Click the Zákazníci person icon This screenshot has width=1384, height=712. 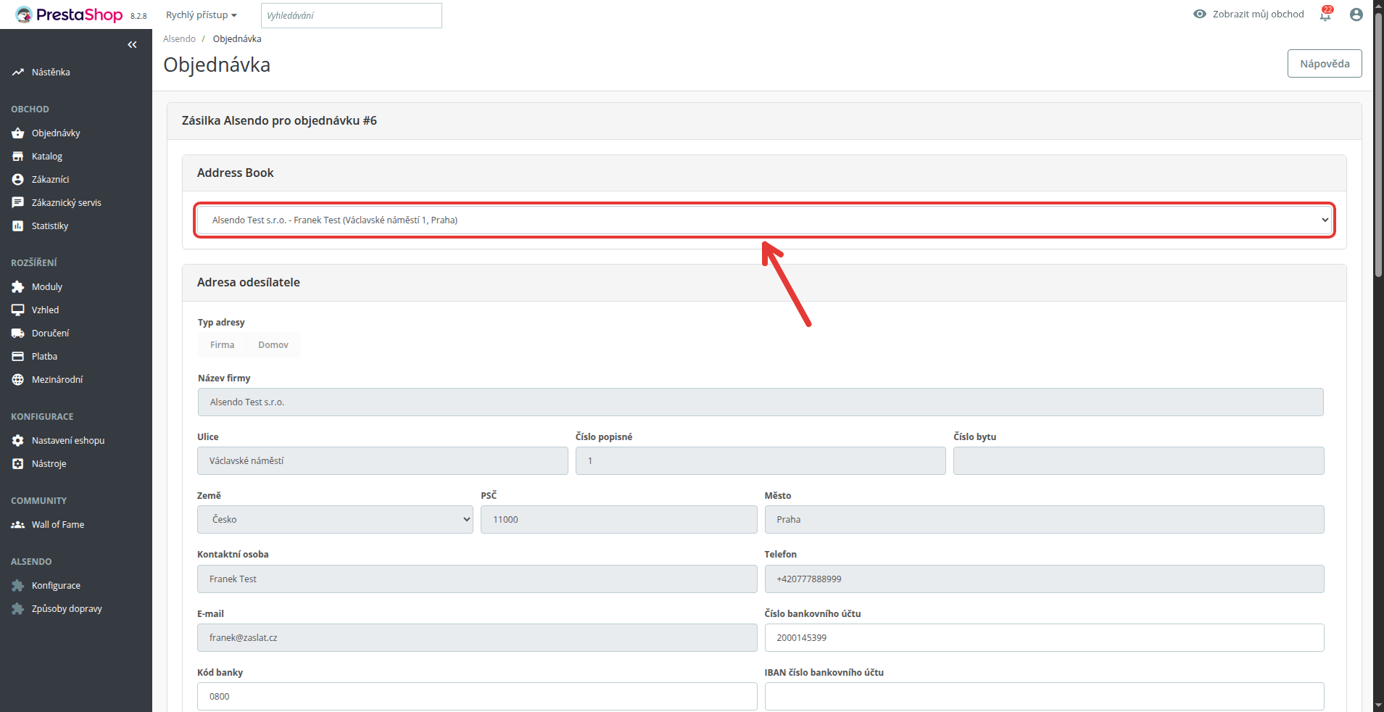coord(18,180)
